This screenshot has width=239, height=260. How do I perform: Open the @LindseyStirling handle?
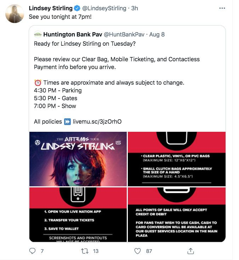(x=104, y=8)
